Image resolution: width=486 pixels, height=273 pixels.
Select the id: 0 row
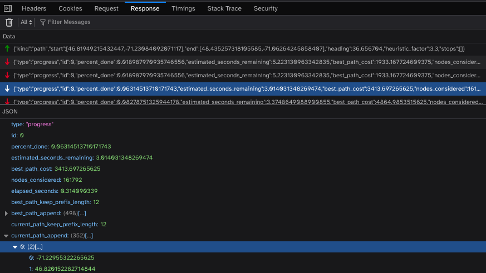(243, 135)
